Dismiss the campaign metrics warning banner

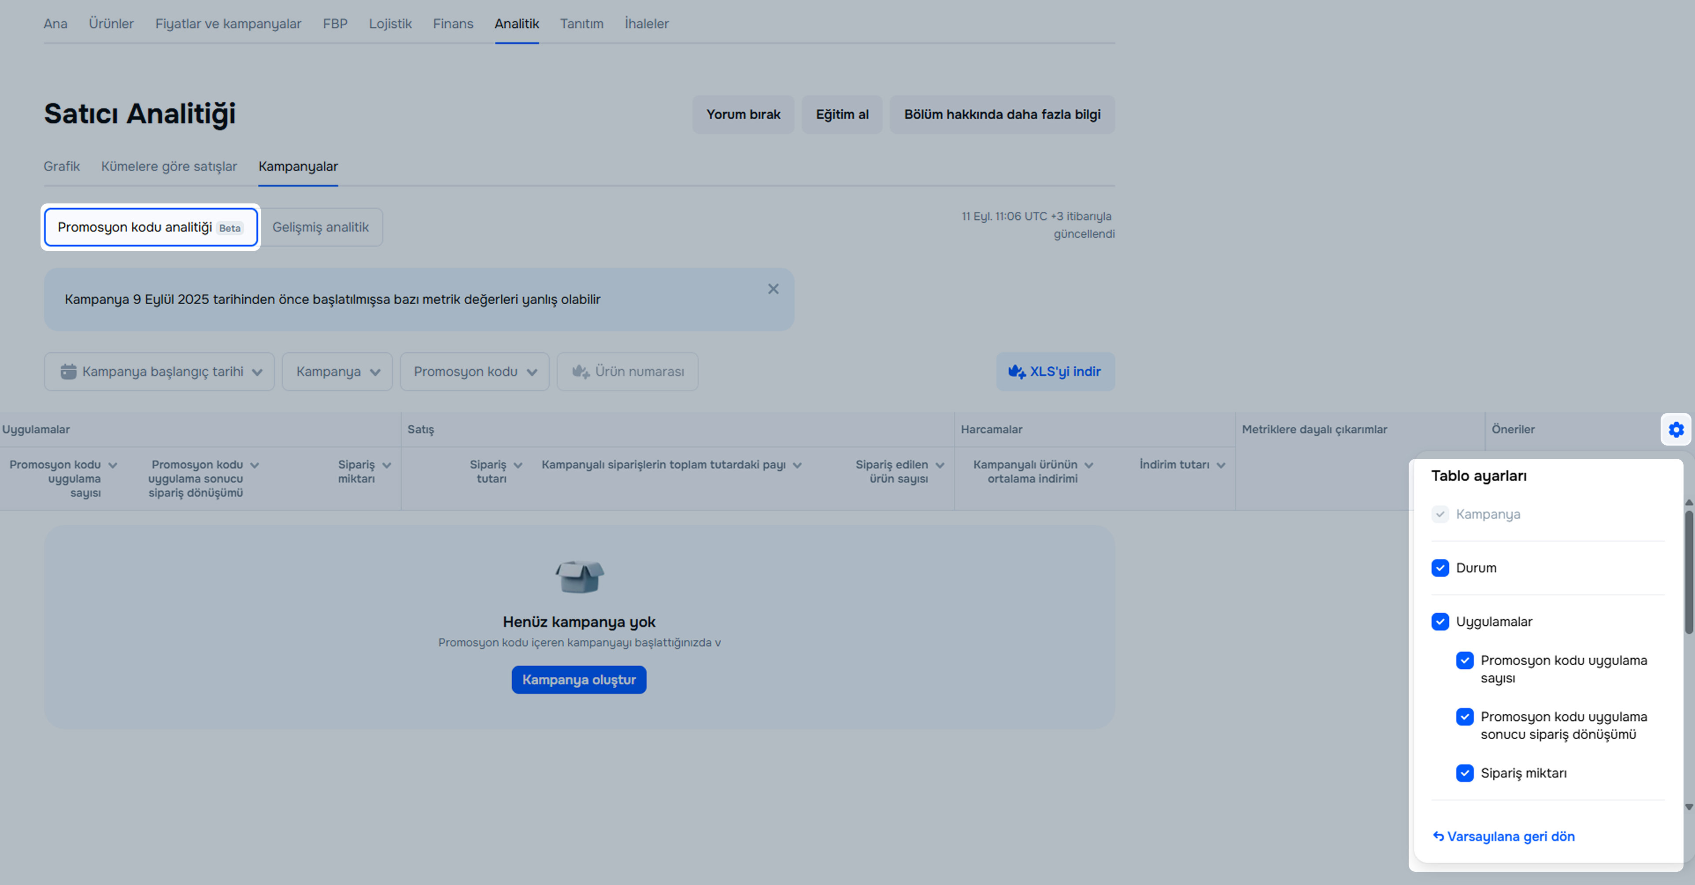pyautogui.click(x=773, y=289)
